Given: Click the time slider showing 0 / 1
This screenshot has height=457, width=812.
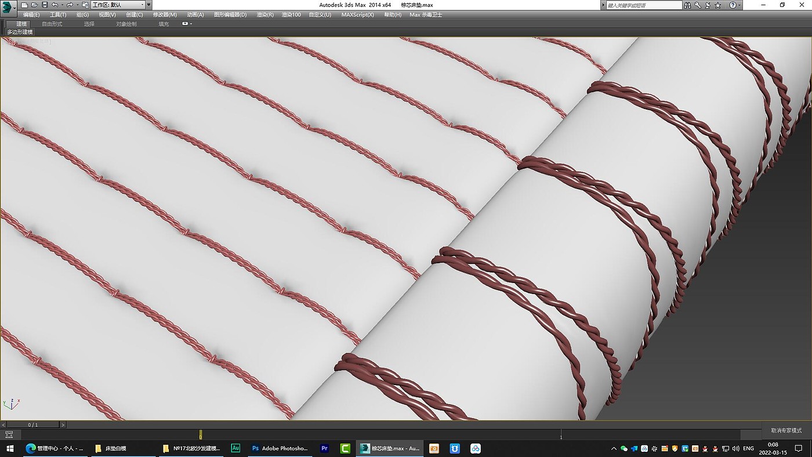Looking at the screenshot, I should click(33, 425).
